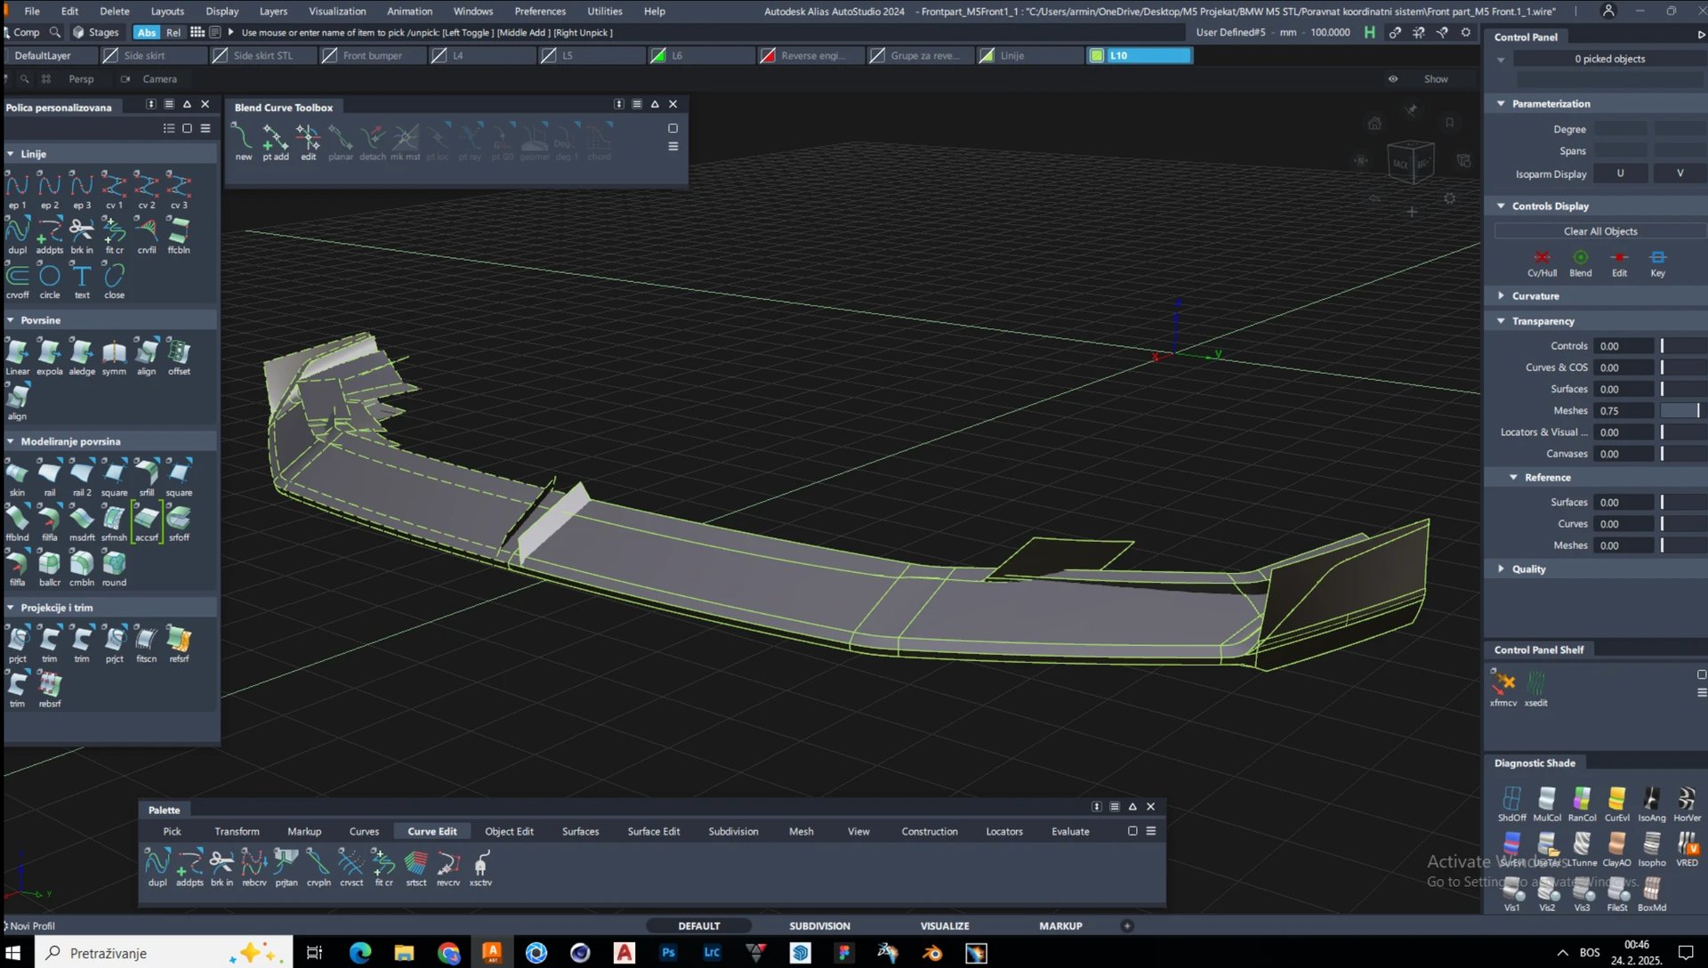Select the rebcrv tool in Palette
The width and height of the screenshot is (1708, 968).
click(x=254, y=863)
